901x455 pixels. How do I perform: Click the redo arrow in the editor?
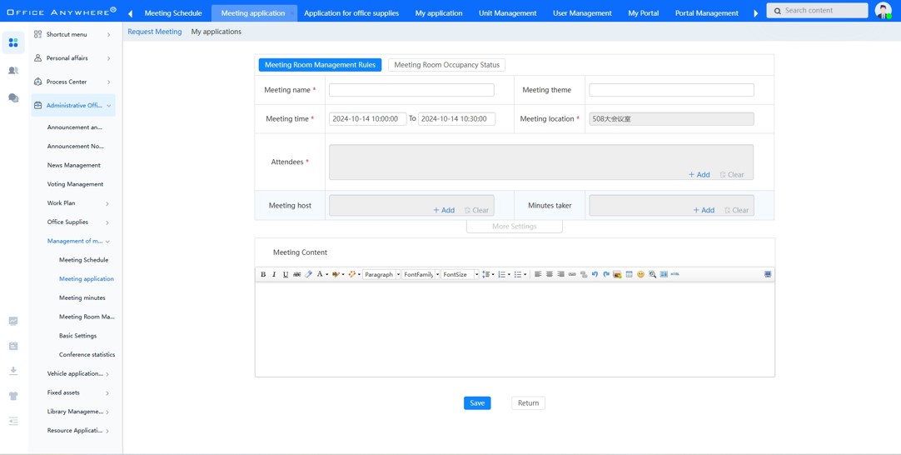point(606,274)
